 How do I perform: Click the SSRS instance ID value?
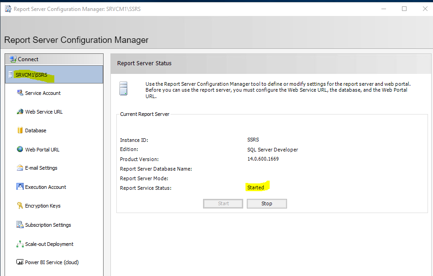coord(253,140)
